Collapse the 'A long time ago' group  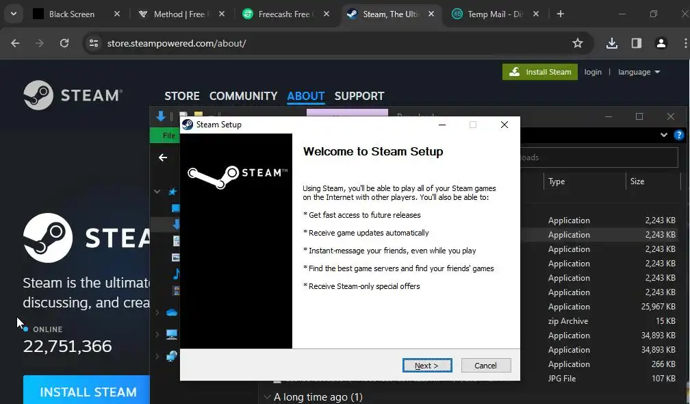pos(267,397)
